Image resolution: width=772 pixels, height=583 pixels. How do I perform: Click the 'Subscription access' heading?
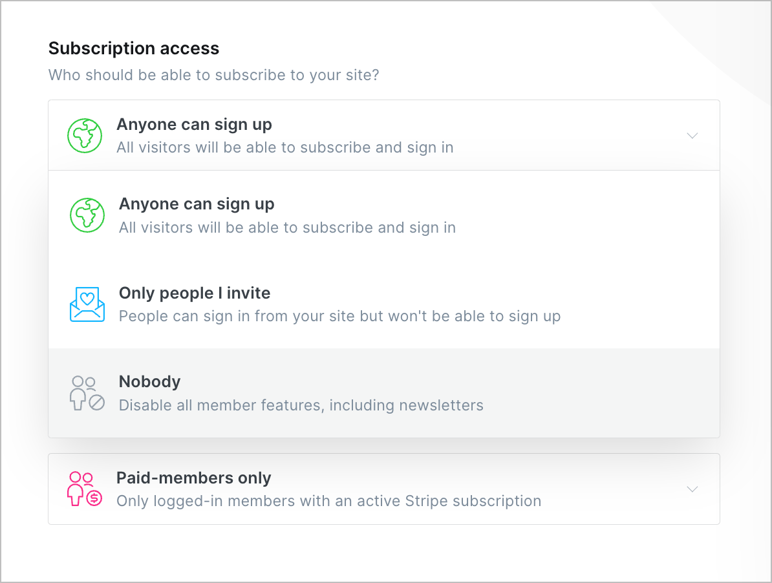(134, 48)
